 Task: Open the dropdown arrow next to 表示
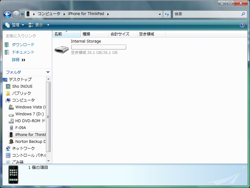[x=48, y=25]
